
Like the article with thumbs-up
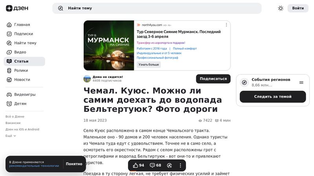tap(138, 165)
